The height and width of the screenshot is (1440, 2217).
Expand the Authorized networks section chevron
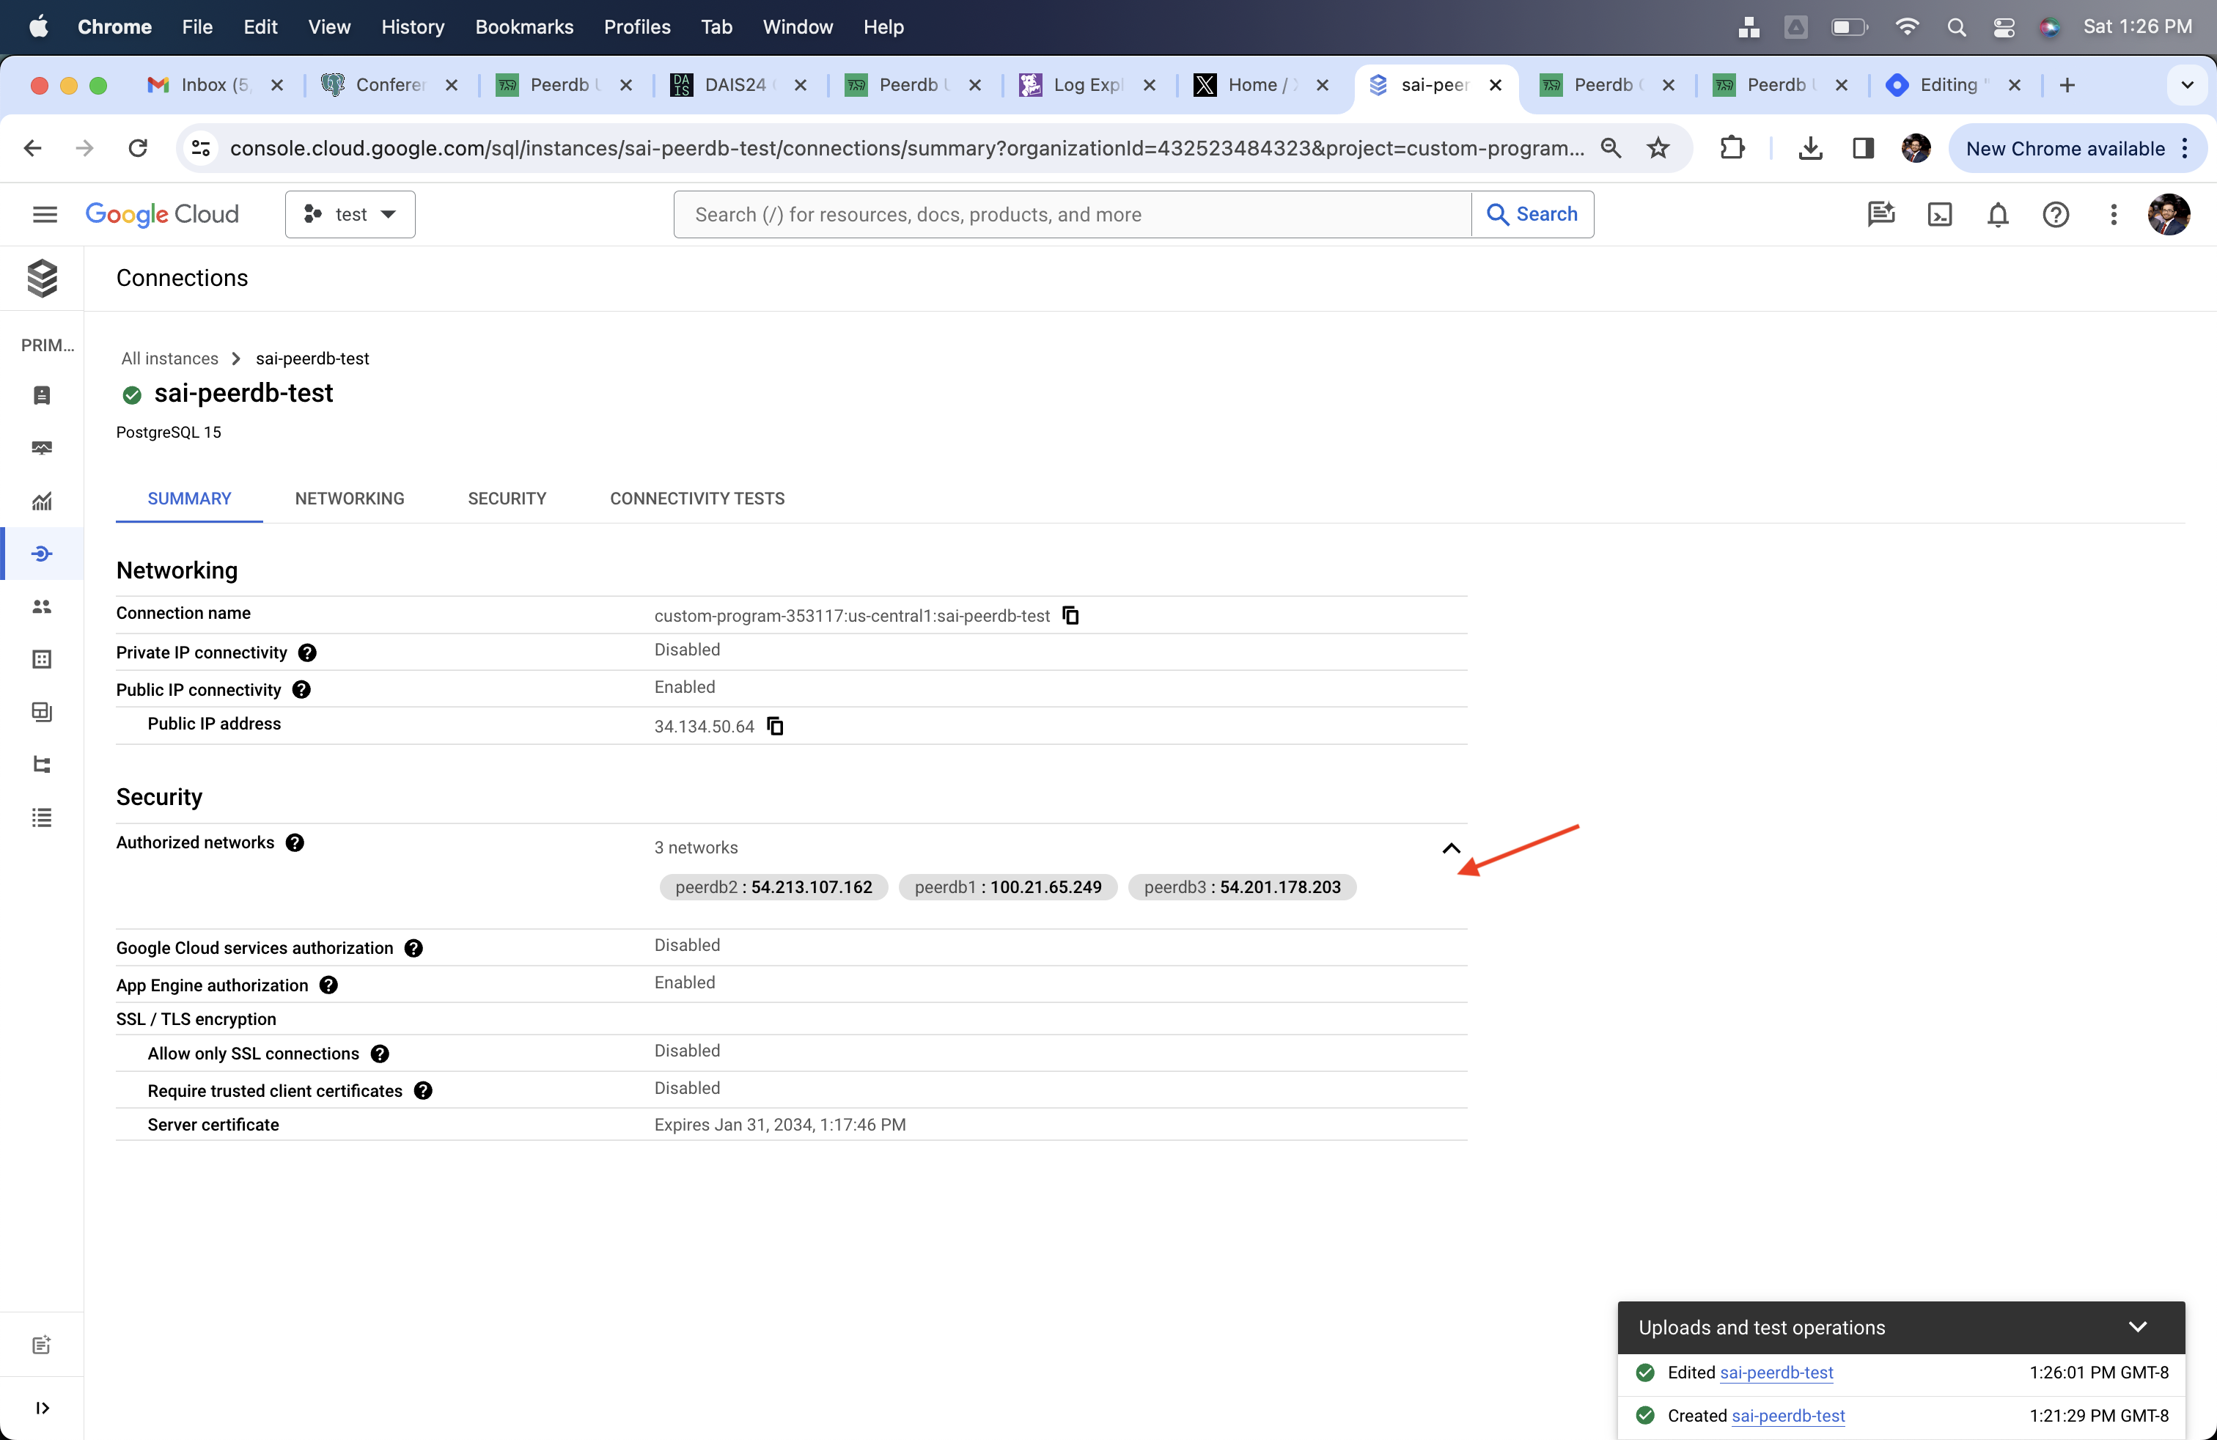coord(1451,847)
